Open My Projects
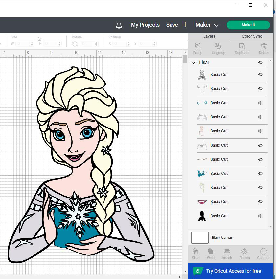The image size is (276, 279). [x=145, y=25]
